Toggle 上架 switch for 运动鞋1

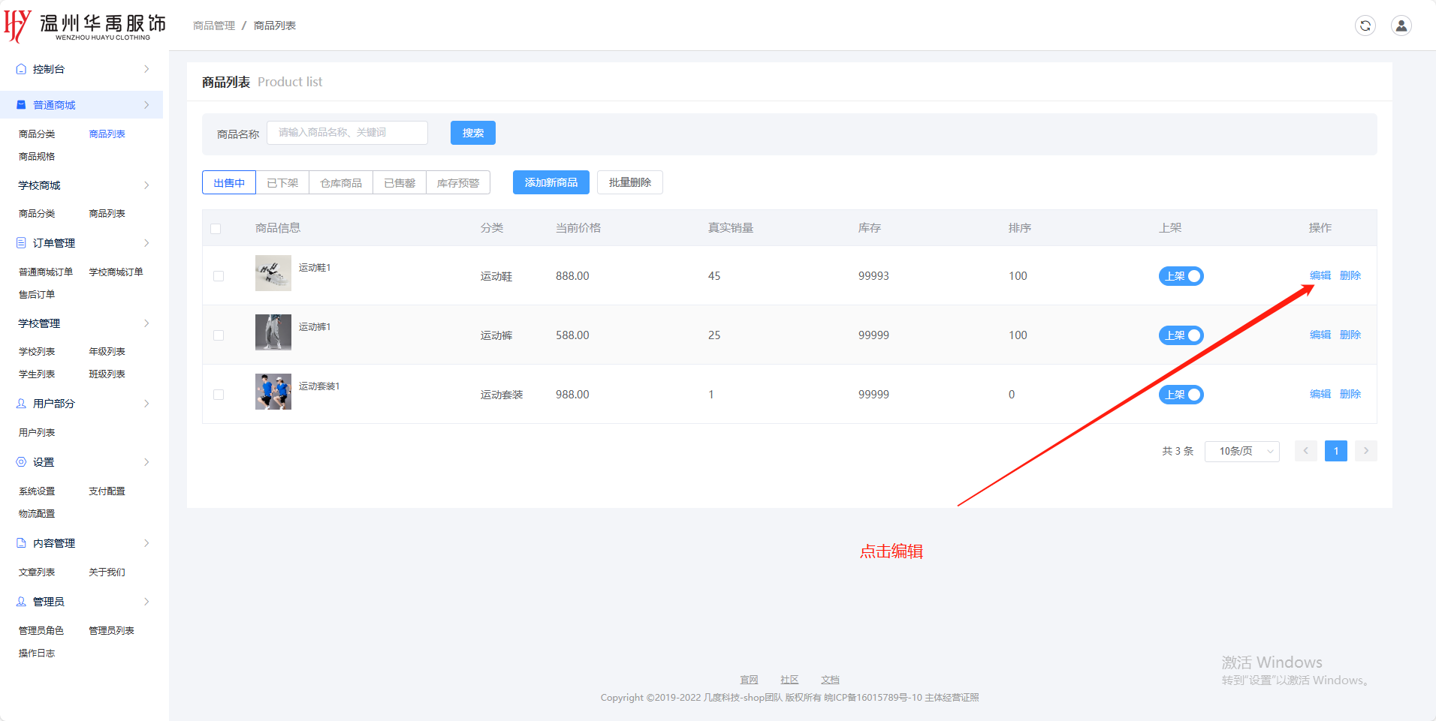pyautogui.click(x=1181, y=276)
